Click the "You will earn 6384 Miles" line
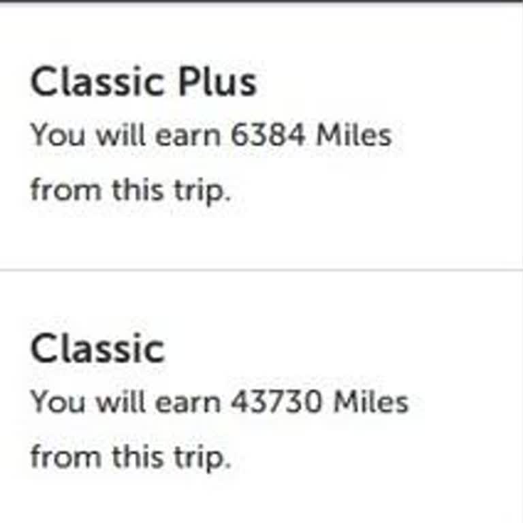 pos(211,136)
